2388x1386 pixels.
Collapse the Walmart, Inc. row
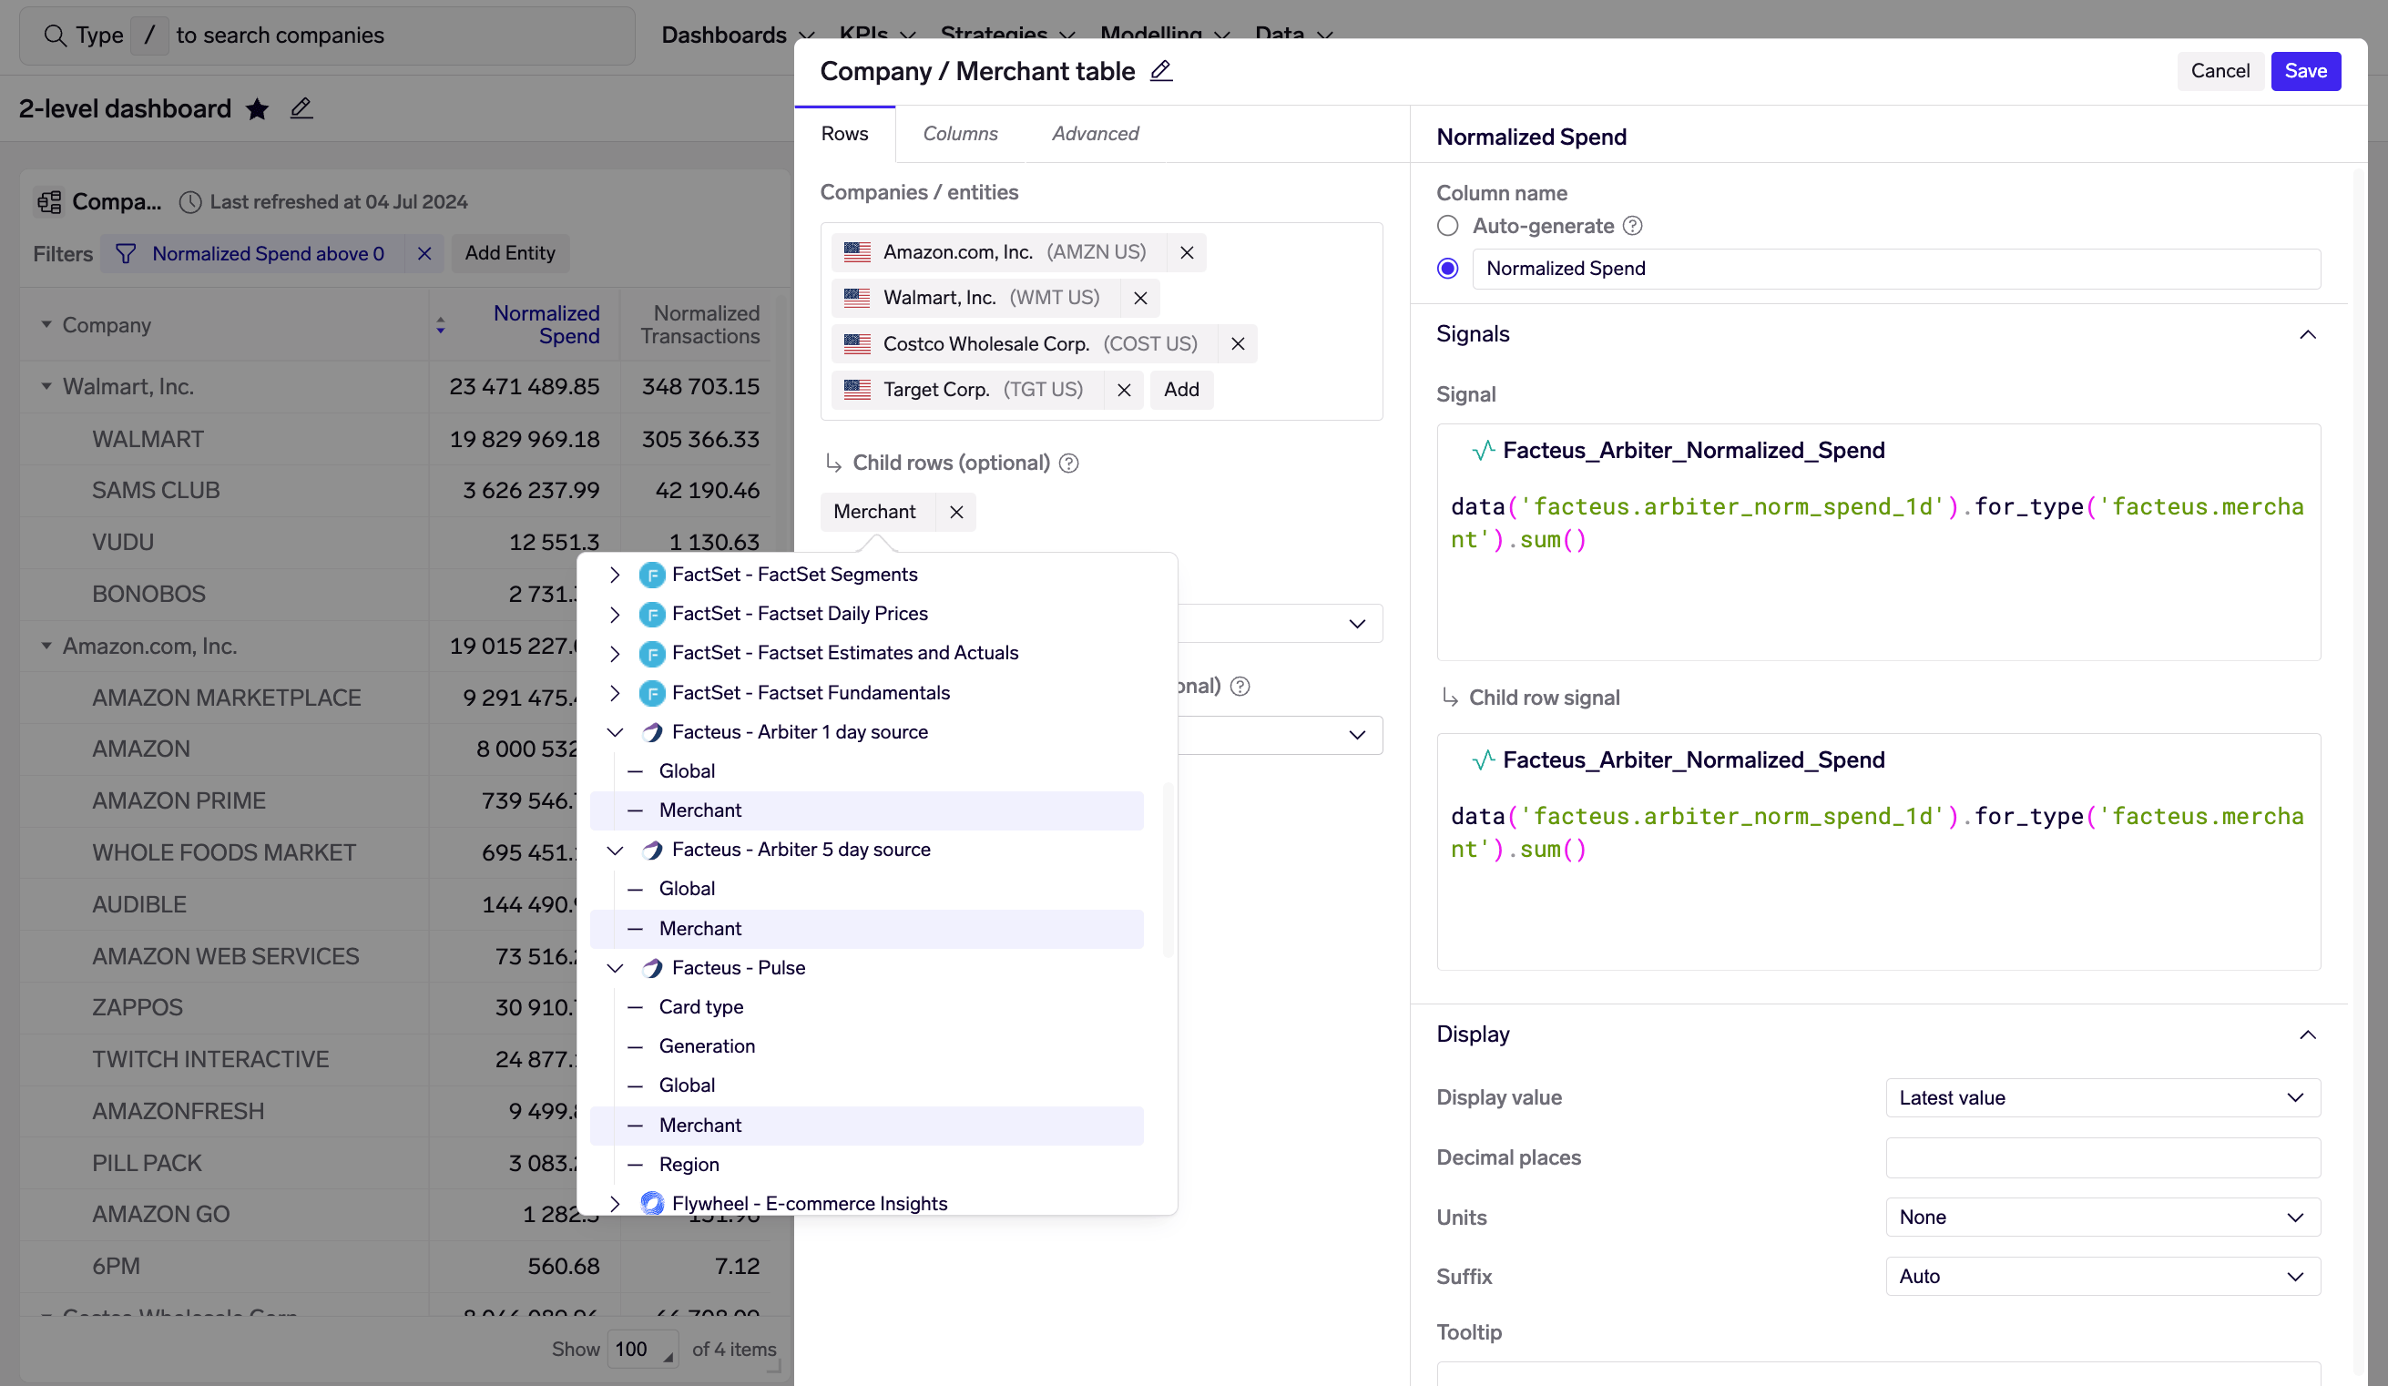(x=46, y=386)
